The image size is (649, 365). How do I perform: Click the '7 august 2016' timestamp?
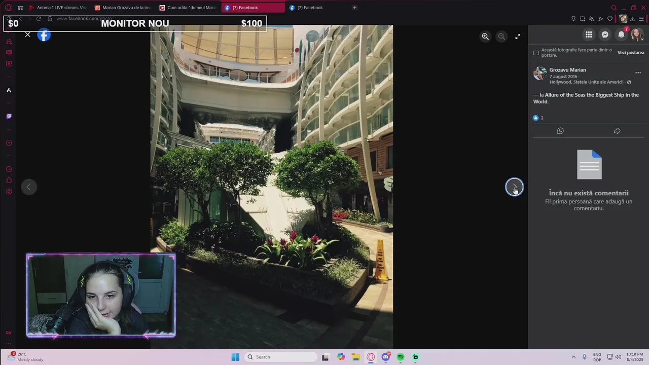(563, 77)
